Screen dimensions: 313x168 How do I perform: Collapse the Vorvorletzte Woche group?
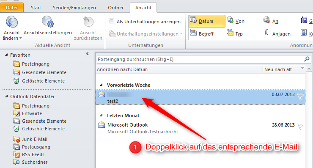click(x=101, y=85)
